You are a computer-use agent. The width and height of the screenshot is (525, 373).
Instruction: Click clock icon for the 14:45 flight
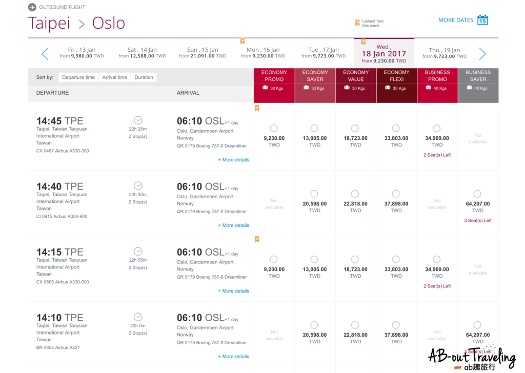tap(138, 120)
